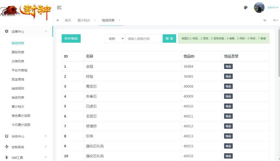Close the 累计档次 tab
This screenshot has width=280, height=161.
95,20
